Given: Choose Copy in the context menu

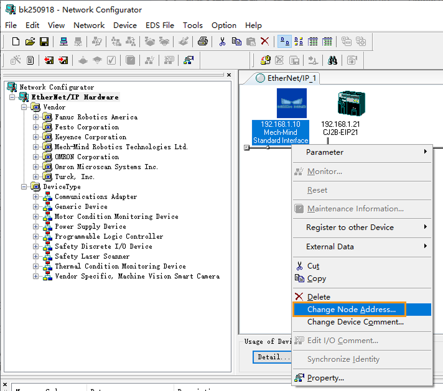Looking at the screenshot, I should (362, 278).
